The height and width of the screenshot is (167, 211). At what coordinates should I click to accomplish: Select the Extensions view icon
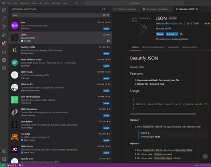click(4, 44)
